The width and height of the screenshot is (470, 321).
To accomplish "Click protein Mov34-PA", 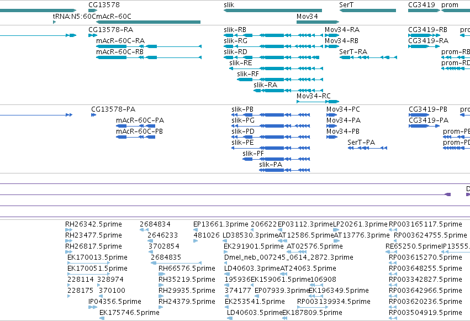I will (x=332, y=126).
